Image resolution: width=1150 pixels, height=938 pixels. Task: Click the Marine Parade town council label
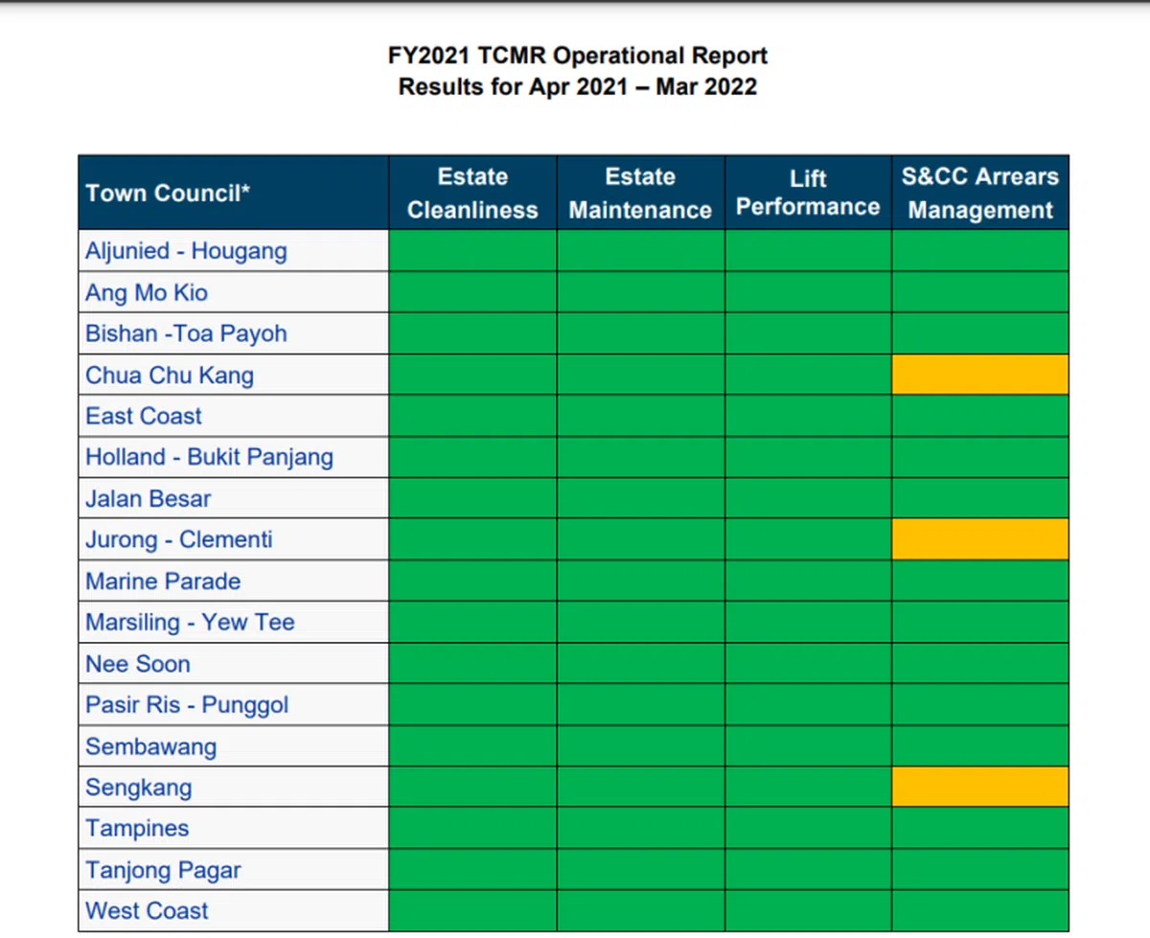163,581
